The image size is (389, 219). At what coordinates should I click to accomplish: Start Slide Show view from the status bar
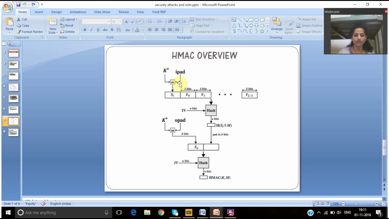click(328, 203)
